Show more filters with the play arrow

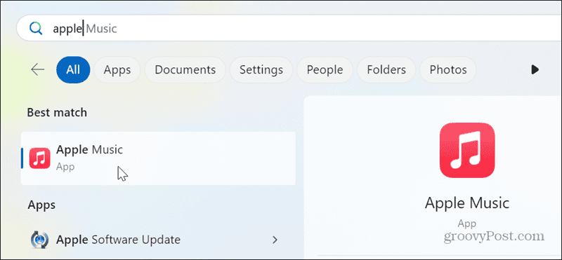coord(535,69)
